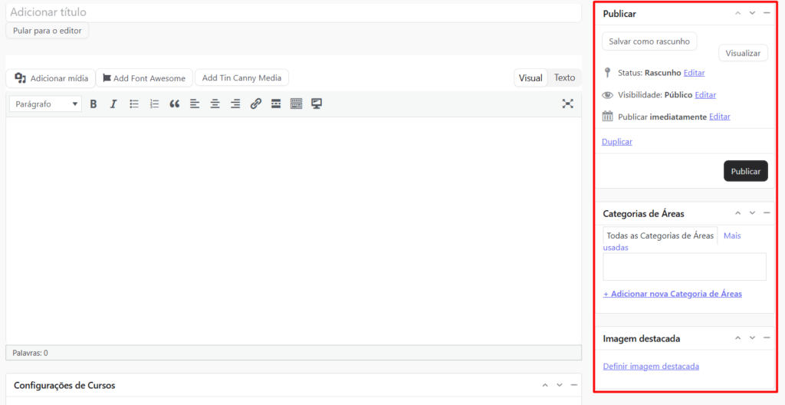
Task: Click the Definir imagem destacada link
Action: tap(651, 366)
